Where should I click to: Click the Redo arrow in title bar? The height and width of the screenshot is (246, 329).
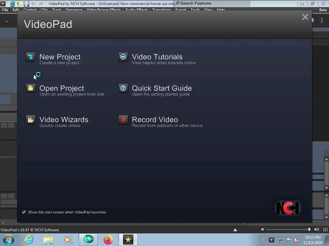[x=41, y=4]
